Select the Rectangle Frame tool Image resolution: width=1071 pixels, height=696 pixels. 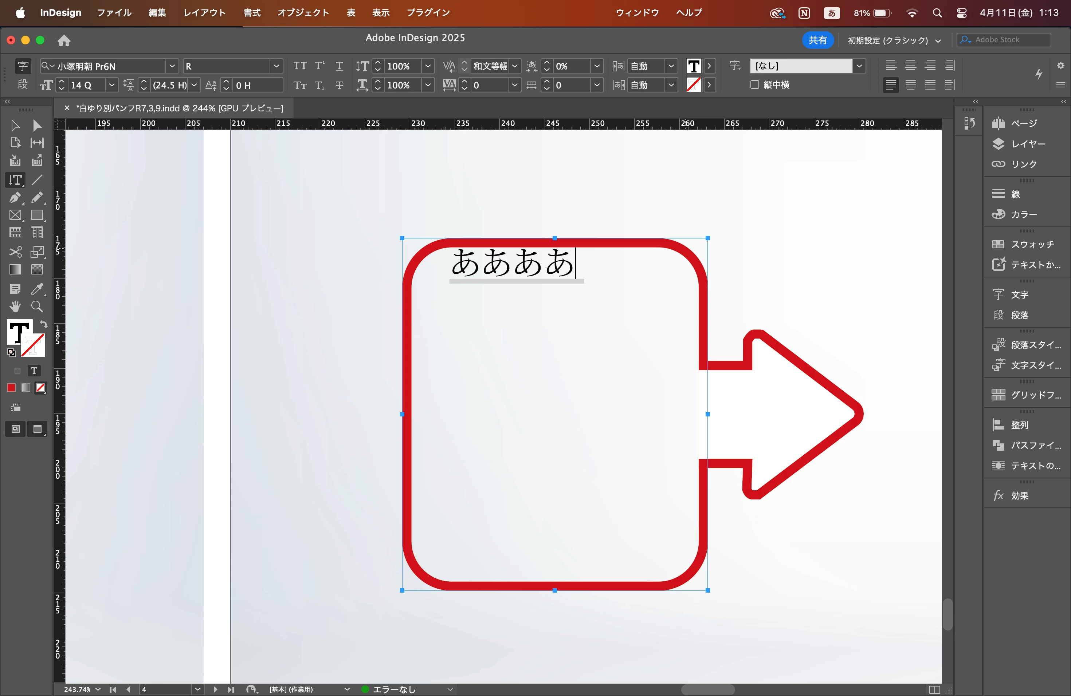pos(15,215)
